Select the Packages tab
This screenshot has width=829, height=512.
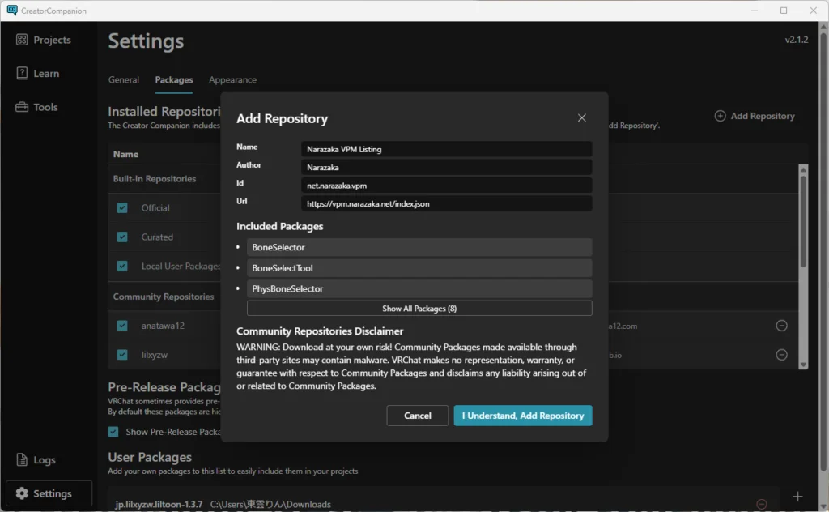click(174, 80)
